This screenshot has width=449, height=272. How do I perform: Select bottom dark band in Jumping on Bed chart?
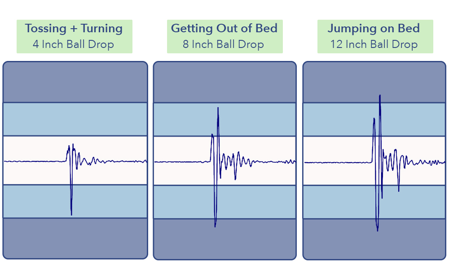374,238
